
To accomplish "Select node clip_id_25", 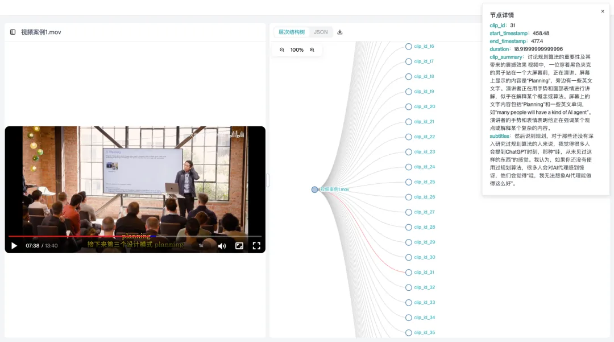I will [x=408, y=182].
